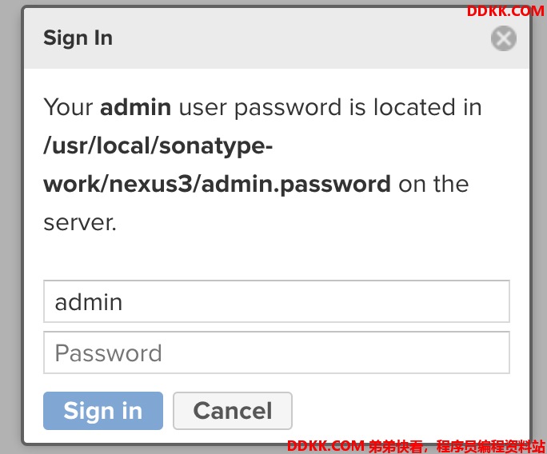Image resolution: width=547 pixels, height=454 pixels.
Task: Click the red DDKK.COM text in the bottom watermark
Action: click(325, 446)
